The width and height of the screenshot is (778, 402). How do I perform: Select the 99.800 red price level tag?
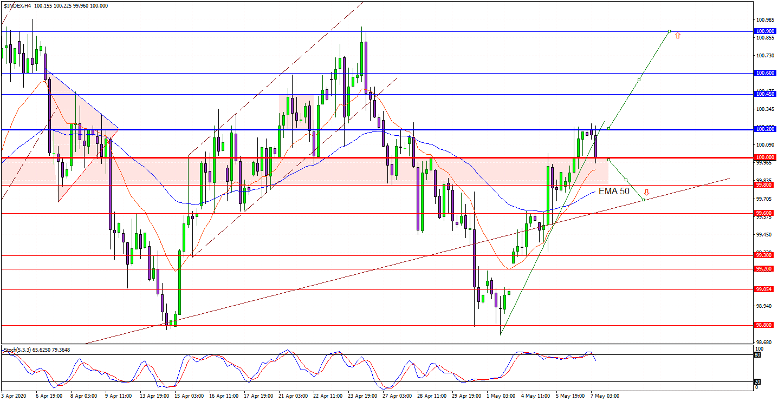pyautogui.click(x=764, y=185)
